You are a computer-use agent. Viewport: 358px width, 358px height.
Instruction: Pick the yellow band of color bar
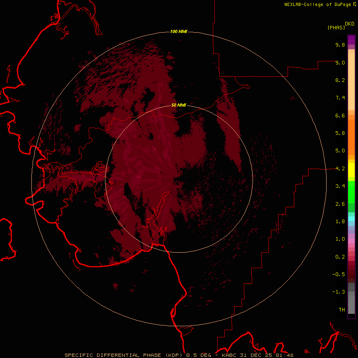coord(351,170)
